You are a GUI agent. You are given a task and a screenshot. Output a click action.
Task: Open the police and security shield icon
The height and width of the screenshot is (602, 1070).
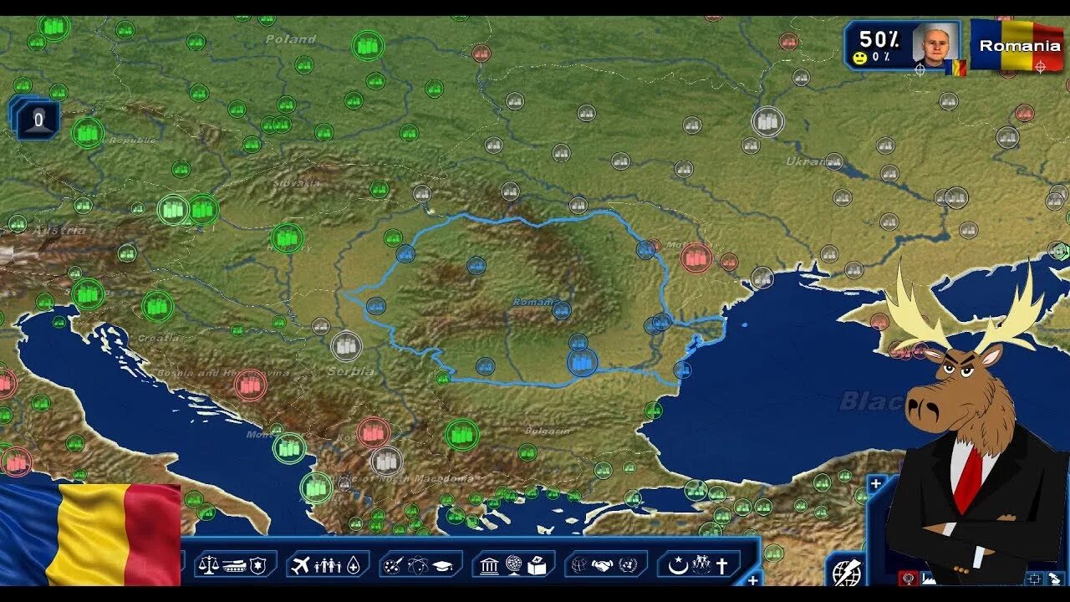[257, 567]
